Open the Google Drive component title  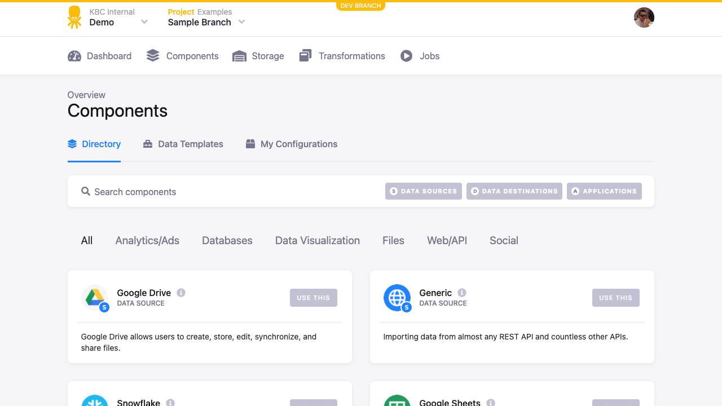pyautogui.click(x=144, y=293)
